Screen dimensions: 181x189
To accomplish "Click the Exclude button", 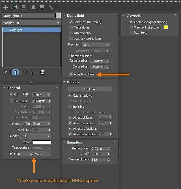I will tap(90, 89).
